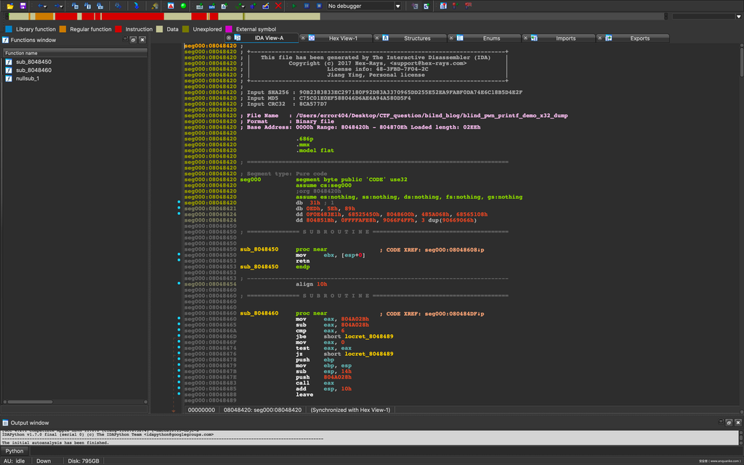Click the Open file folder icon
Image resolution: width=744 pixels, height=465 pixels.
coord(10,6)
